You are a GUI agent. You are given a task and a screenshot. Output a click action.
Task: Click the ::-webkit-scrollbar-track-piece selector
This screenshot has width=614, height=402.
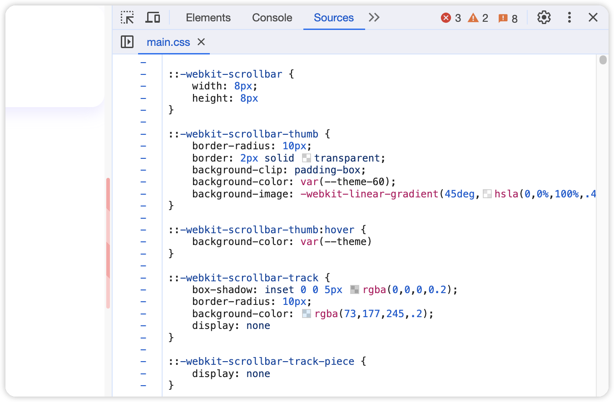pyautogui.click(x=267, y=362)
